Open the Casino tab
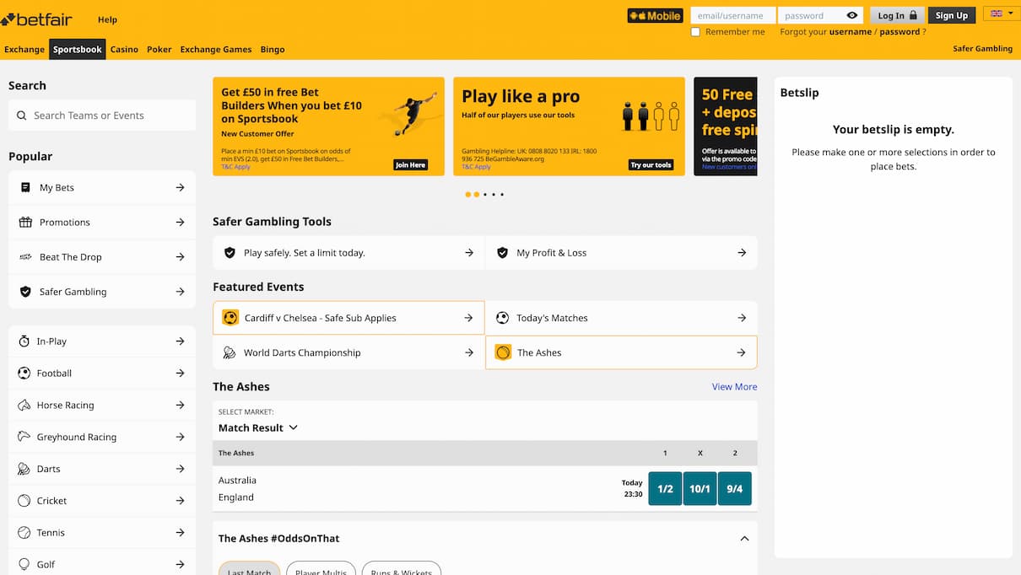The width and height of the screenshot is (1021, 575). [124, 49]
